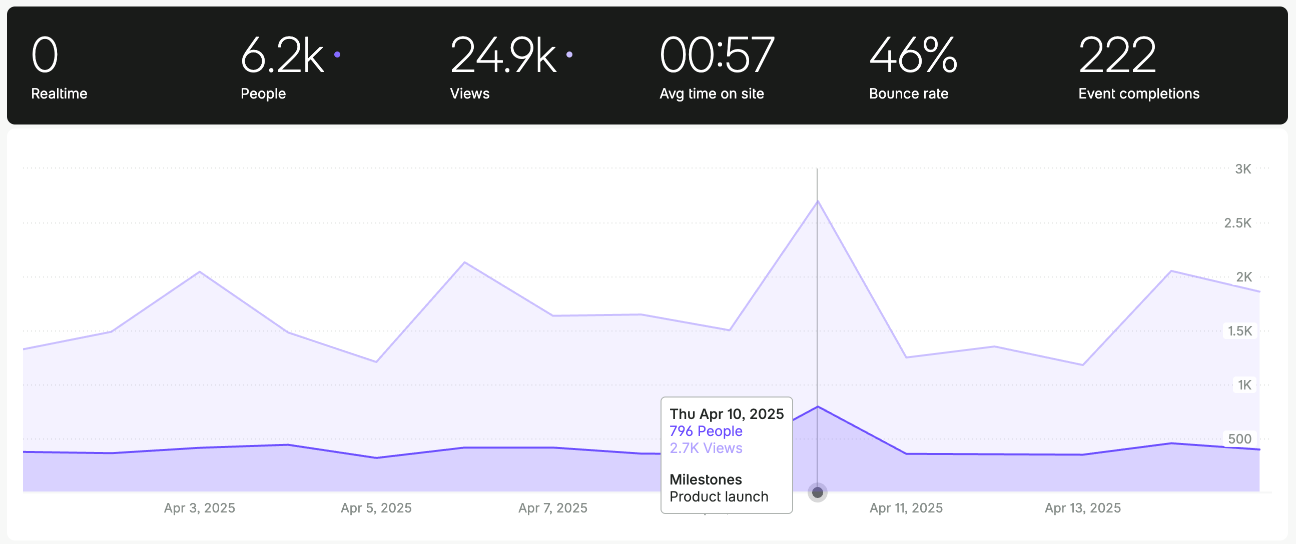Select the purple indicator dot next to People

(338, 54)
